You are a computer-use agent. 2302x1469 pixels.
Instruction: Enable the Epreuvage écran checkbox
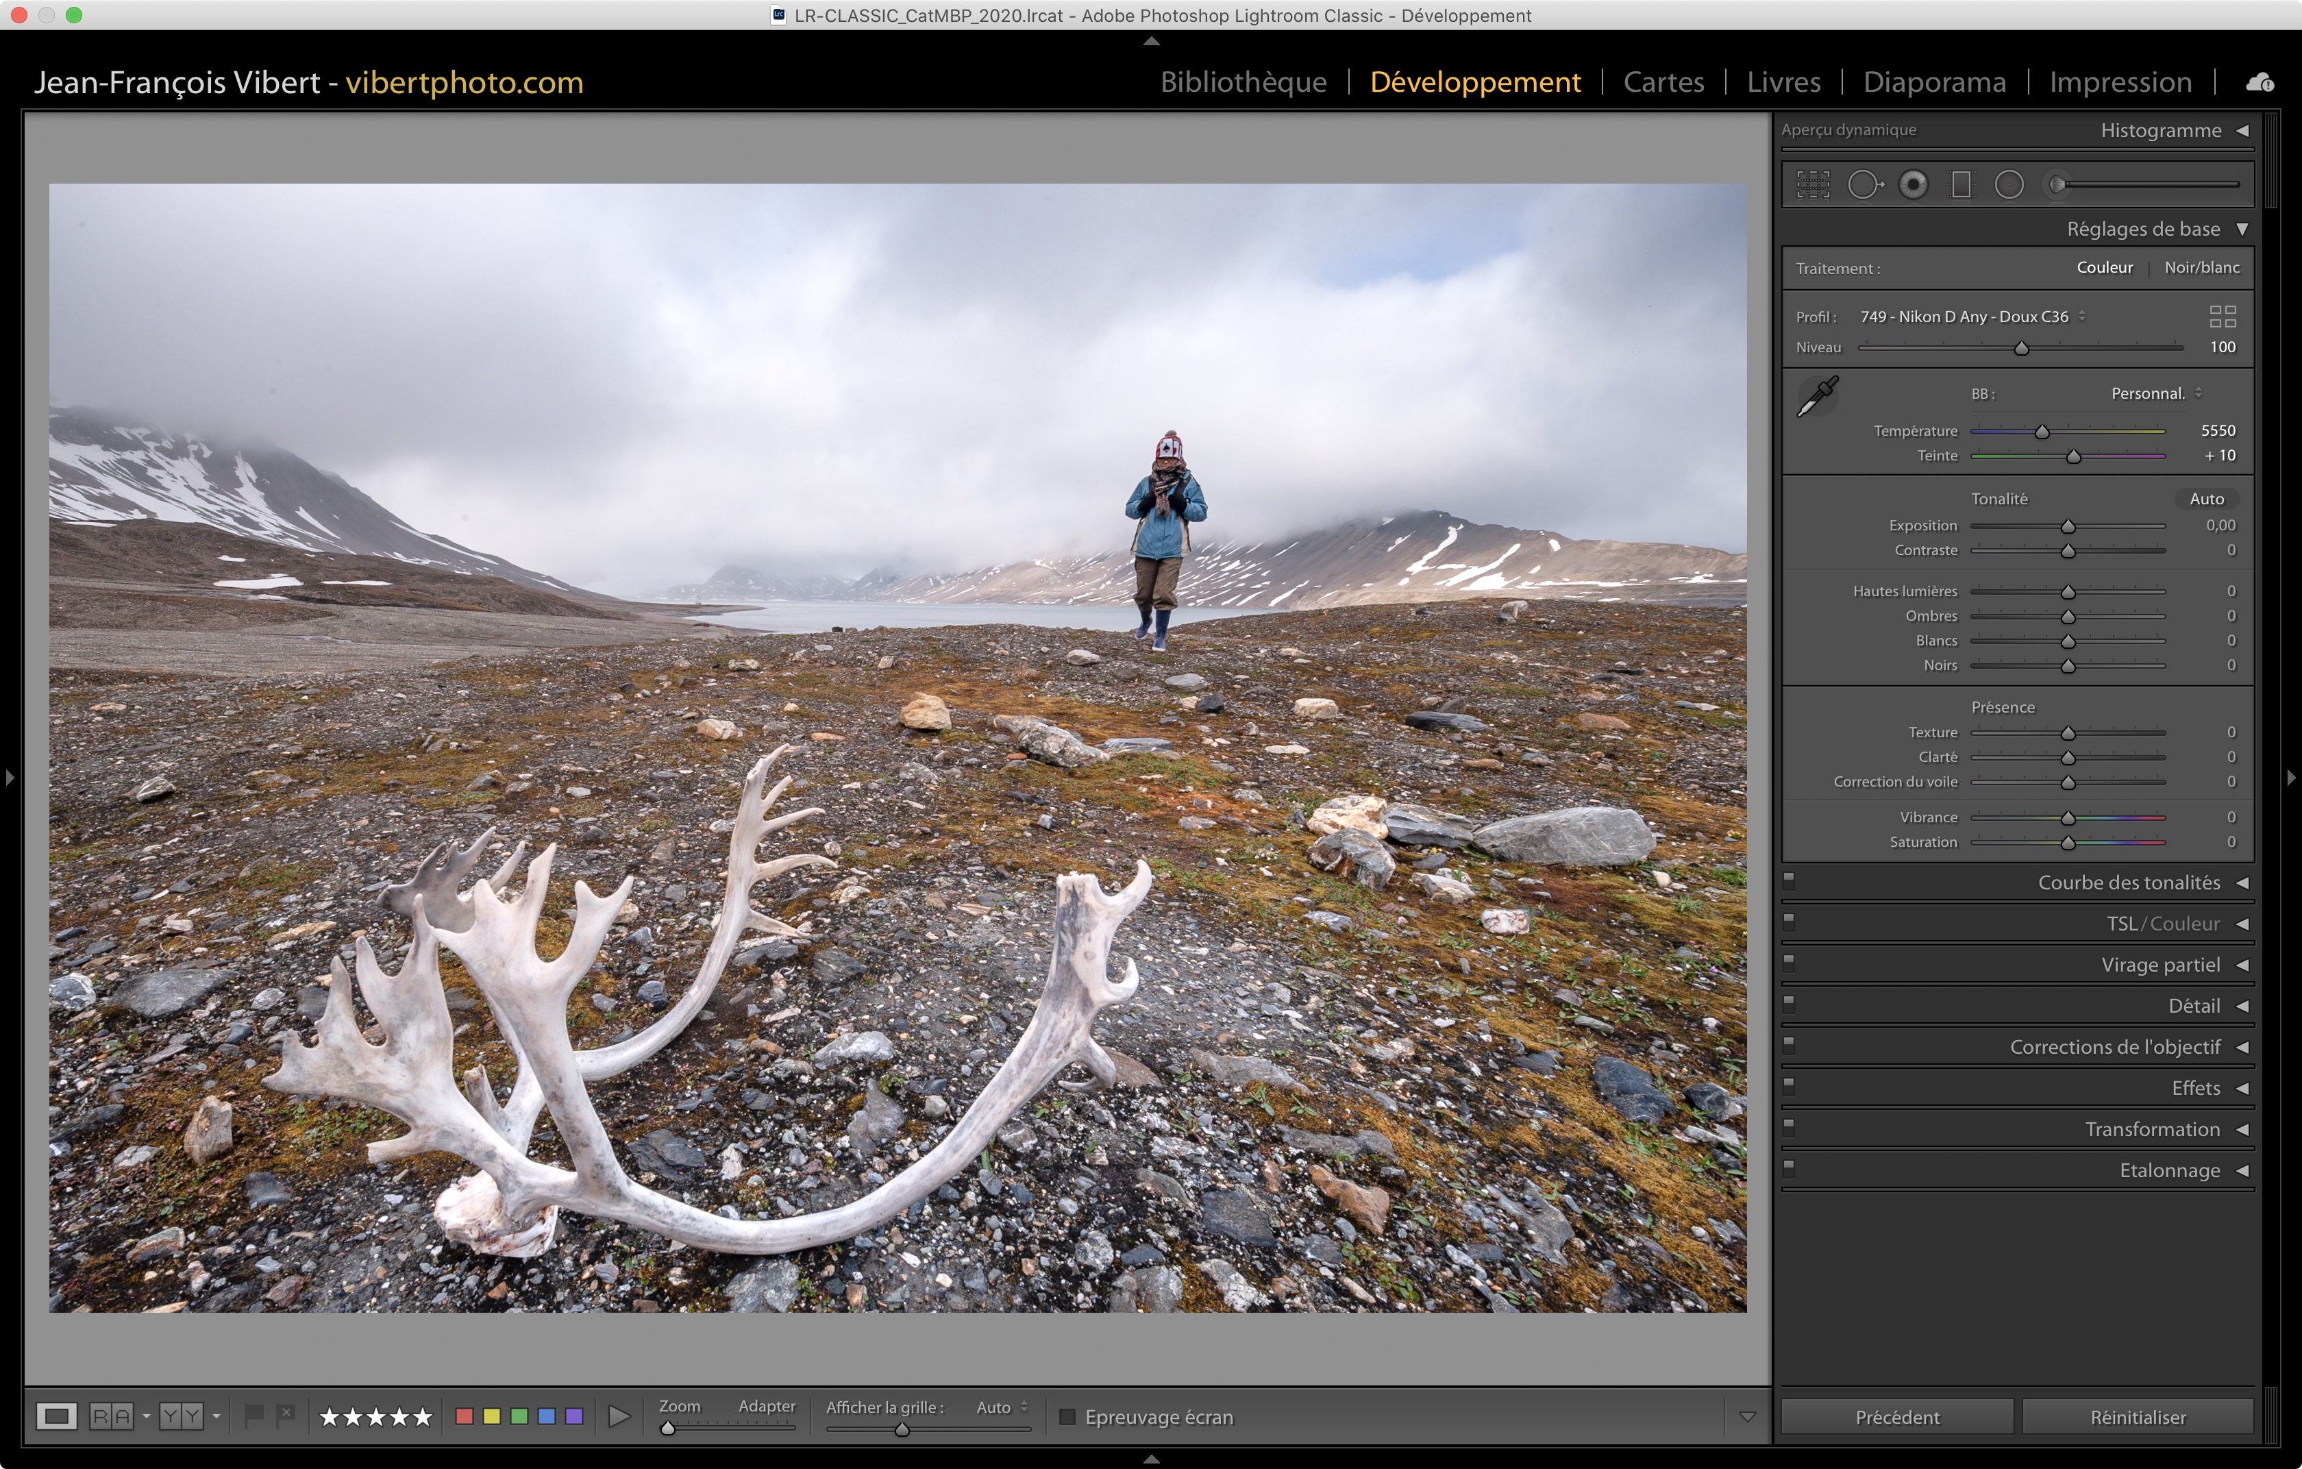[x=1068, y=1416]
